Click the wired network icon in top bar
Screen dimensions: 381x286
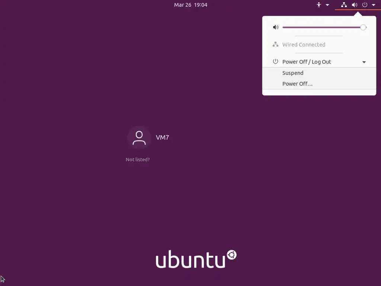(344, 5)
